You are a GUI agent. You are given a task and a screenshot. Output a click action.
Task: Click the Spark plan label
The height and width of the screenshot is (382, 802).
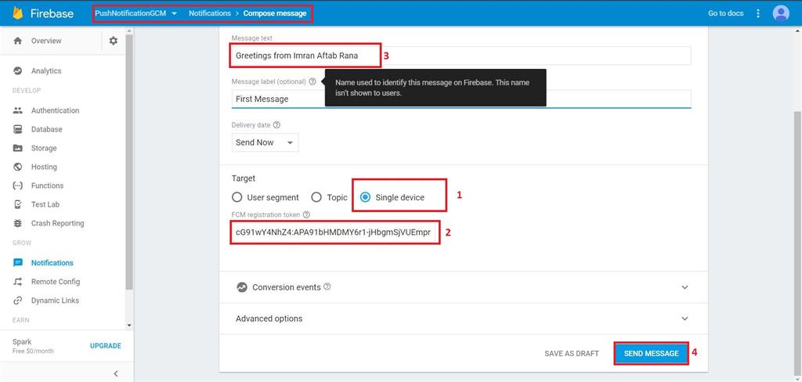(x=22, y=341)
